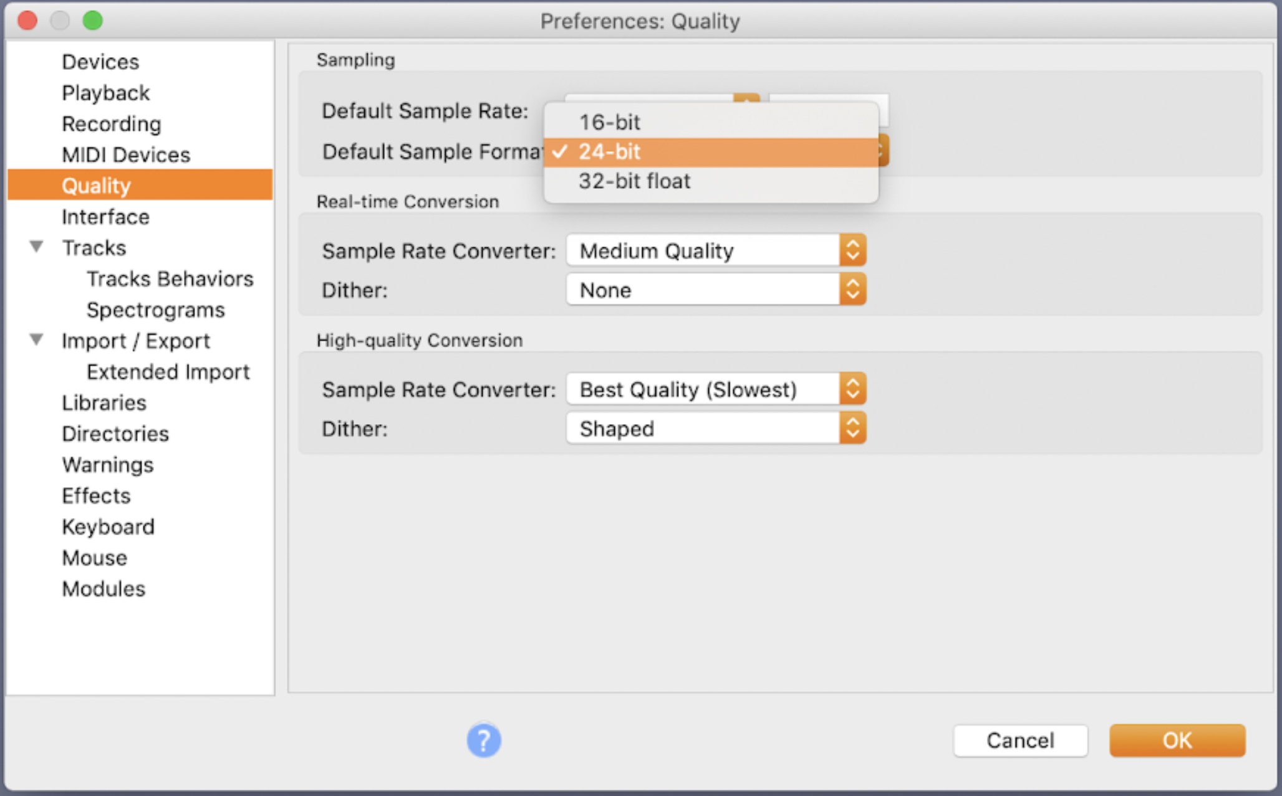Collapse the Import / Export disclosure triangle

coord(37,340)
